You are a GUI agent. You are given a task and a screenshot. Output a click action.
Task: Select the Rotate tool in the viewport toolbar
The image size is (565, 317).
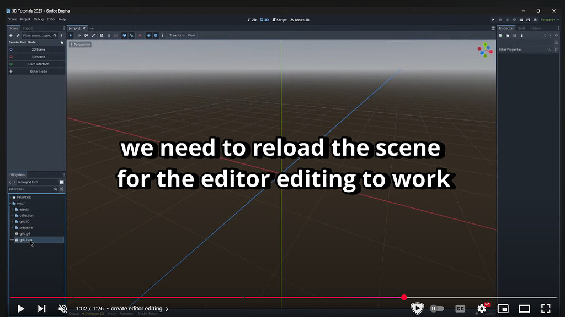(86, 35)
